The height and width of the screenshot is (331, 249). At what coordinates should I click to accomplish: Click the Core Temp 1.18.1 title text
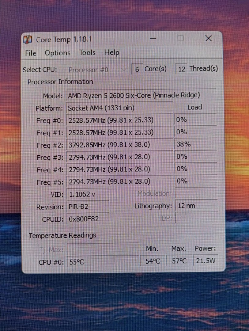[63, 40]
